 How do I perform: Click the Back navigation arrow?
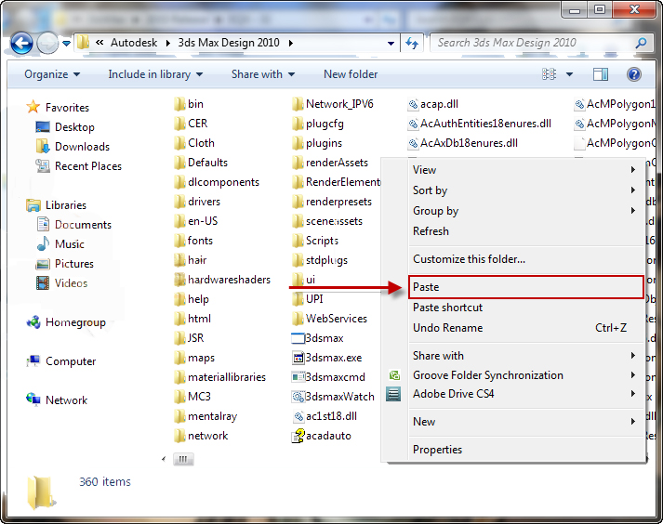22,43
